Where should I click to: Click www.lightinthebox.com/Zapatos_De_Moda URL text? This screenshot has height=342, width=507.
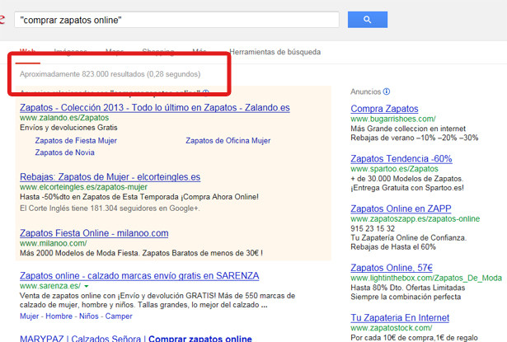click(x=426, y=278)
